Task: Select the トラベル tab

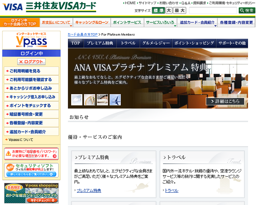Action: 128,43
